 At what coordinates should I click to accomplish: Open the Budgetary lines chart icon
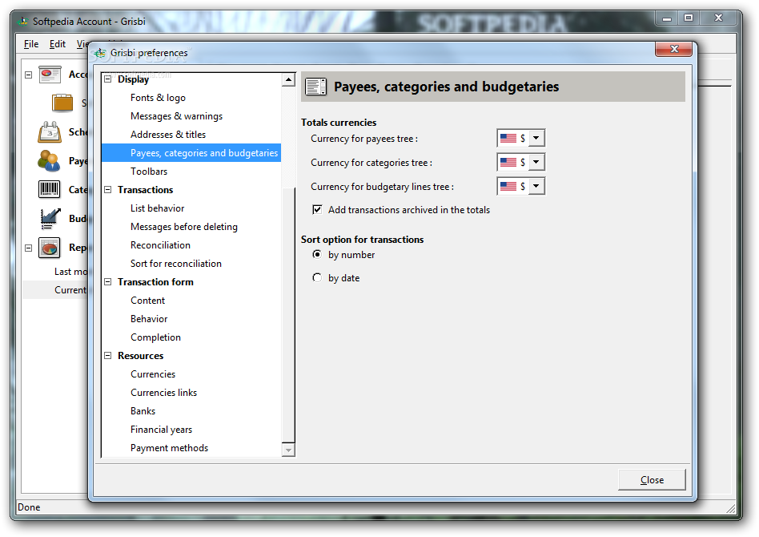(50, 218)
